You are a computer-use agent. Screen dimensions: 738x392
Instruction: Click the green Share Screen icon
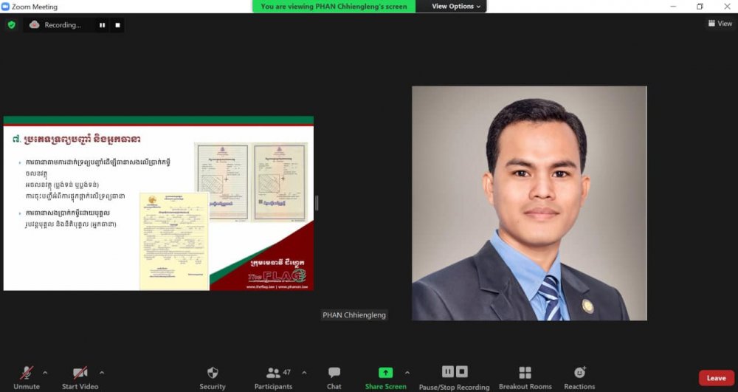(385, 373)
